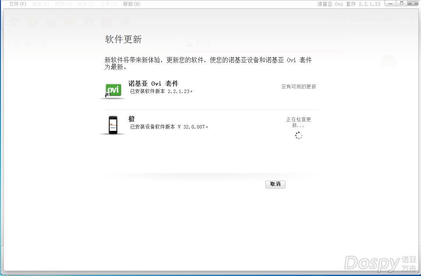
Task: Click 已安装软件版本 2.2.1.23 text
Action: pos(161,91)
